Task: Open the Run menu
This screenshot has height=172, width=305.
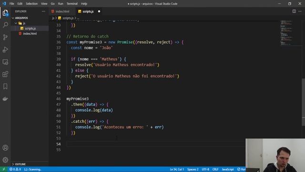Action: click(61, 3)
